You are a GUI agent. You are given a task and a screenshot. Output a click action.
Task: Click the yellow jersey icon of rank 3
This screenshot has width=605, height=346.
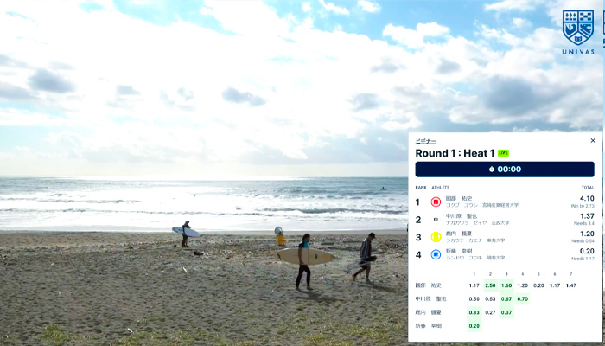436,237
